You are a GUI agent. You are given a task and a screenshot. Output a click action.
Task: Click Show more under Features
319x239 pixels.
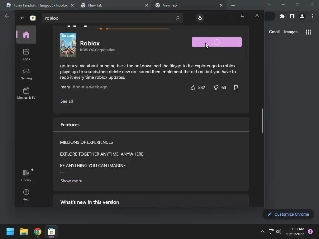click(x=71, y=181)
